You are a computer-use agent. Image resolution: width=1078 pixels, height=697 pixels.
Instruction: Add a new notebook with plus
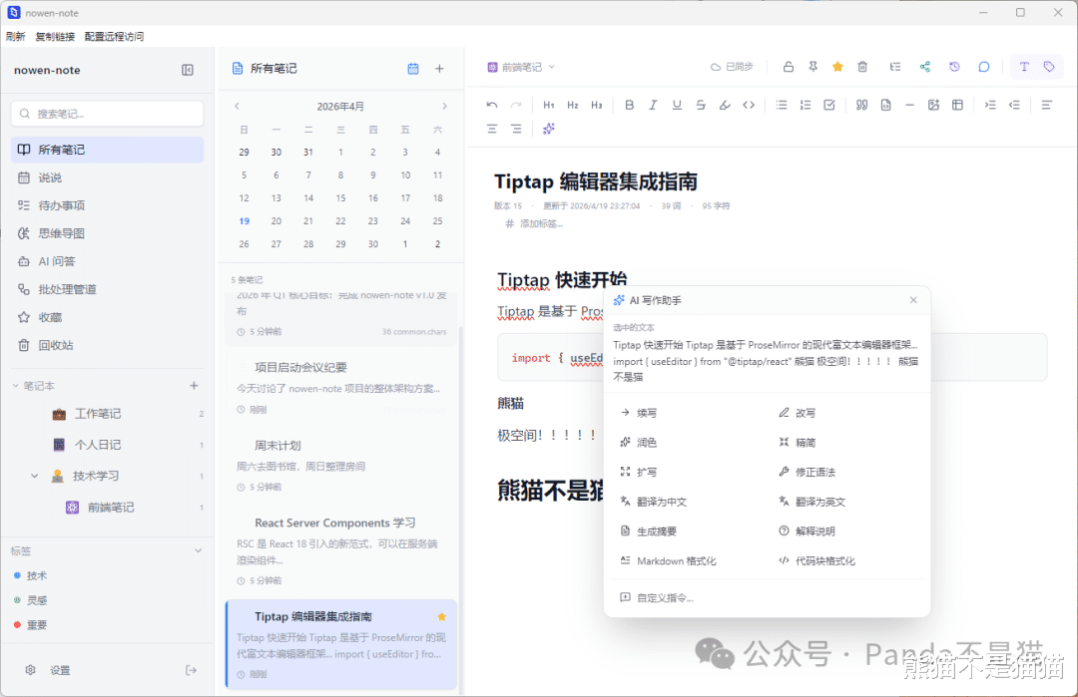click(x=194, y=386)
